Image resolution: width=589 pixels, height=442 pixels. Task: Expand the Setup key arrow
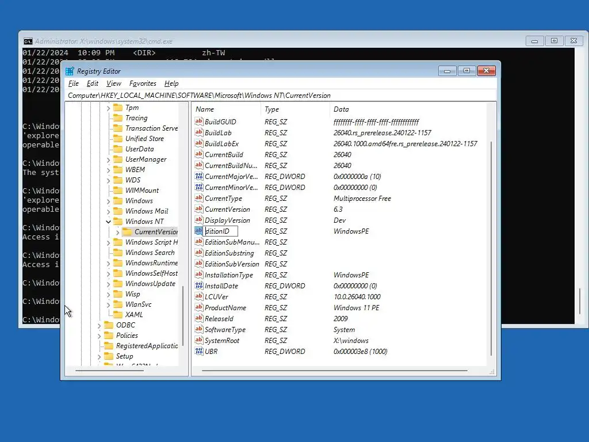pyautogui.click(x=99, y=356)
